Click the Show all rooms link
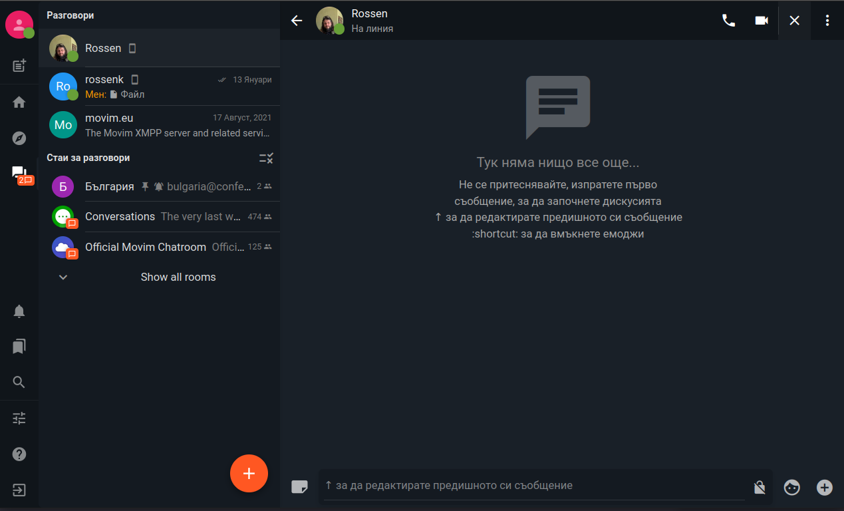Image resolution: width=844 pixels, height=511 pixels. click(178, 277)
